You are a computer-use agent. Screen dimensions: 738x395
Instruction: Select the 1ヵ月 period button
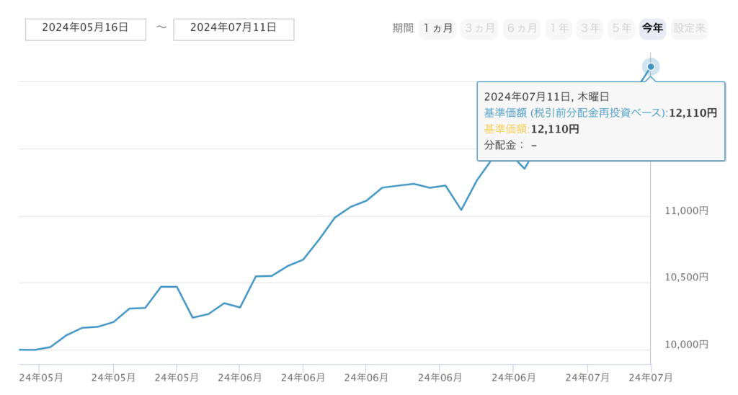[x=437, y=28]
